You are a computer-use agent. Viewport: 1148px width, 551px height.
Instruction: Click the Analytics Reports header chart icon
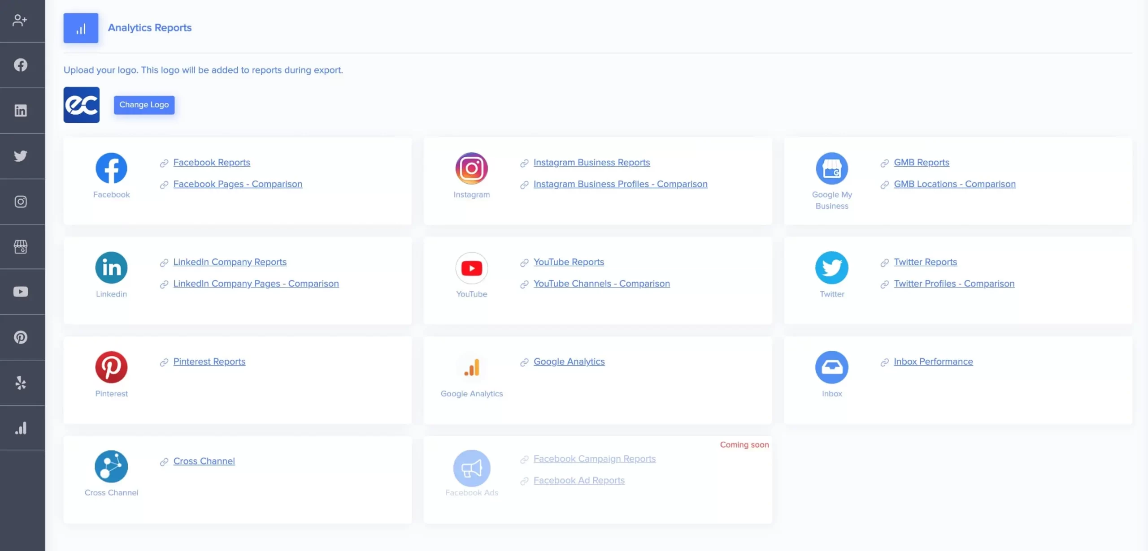click(81, 28)
